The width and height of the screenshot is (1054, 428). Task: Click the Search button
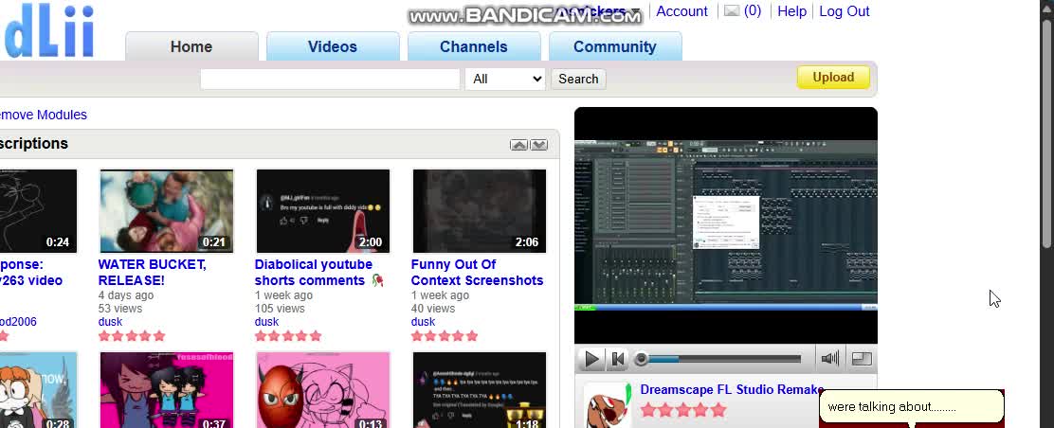point(578,79)
